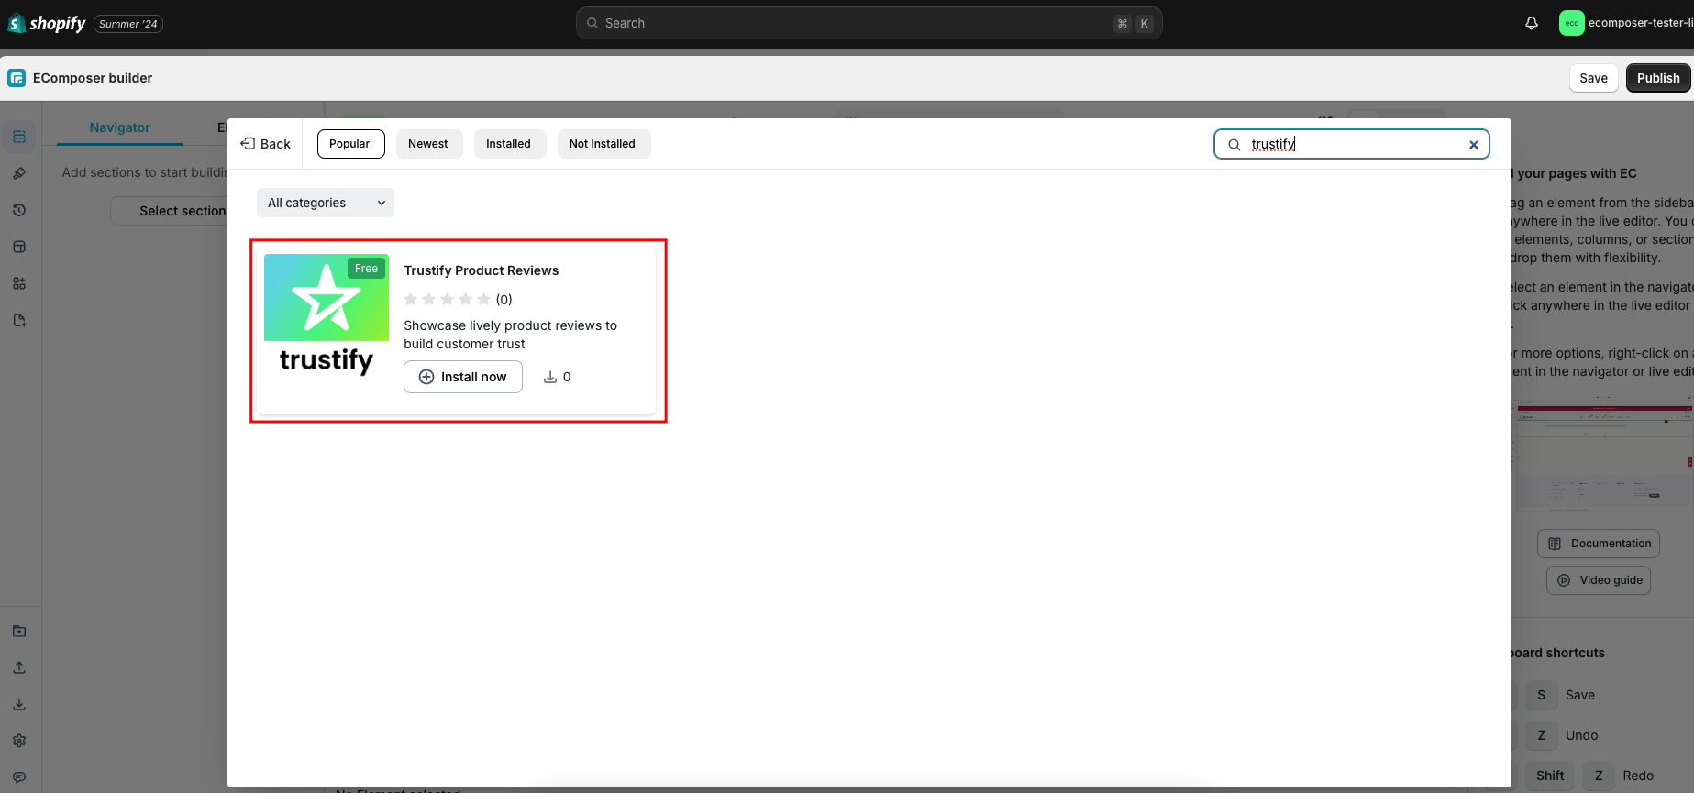The height and width of the screenshot is (793, 1694).
Task: Go back using the Back button
Action: pos(266,144)
